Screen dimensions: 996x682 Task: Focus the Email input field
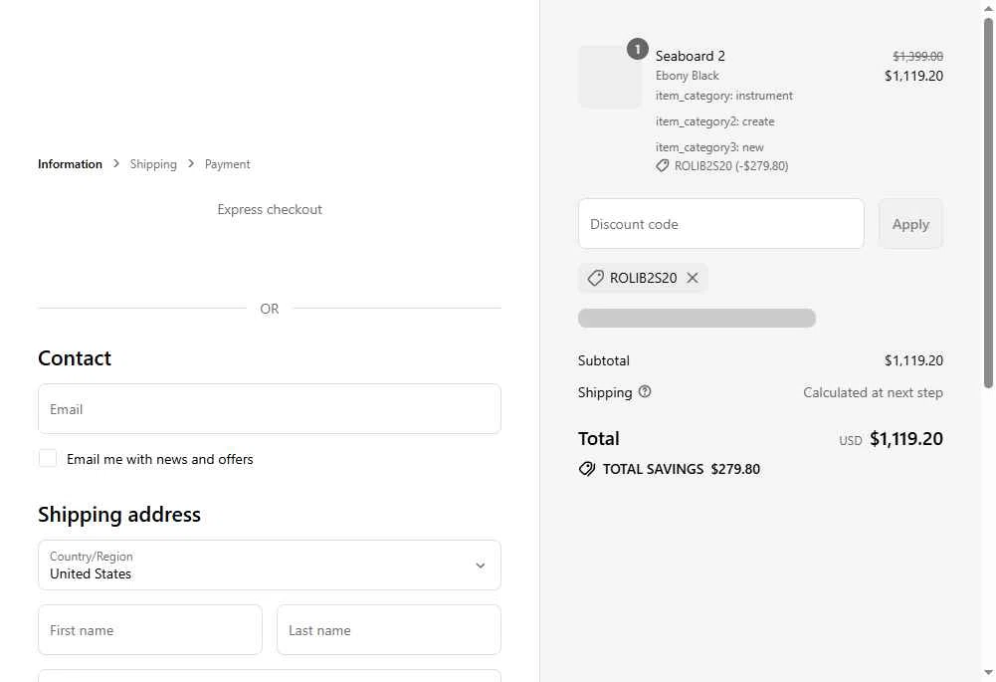point(270,408)
